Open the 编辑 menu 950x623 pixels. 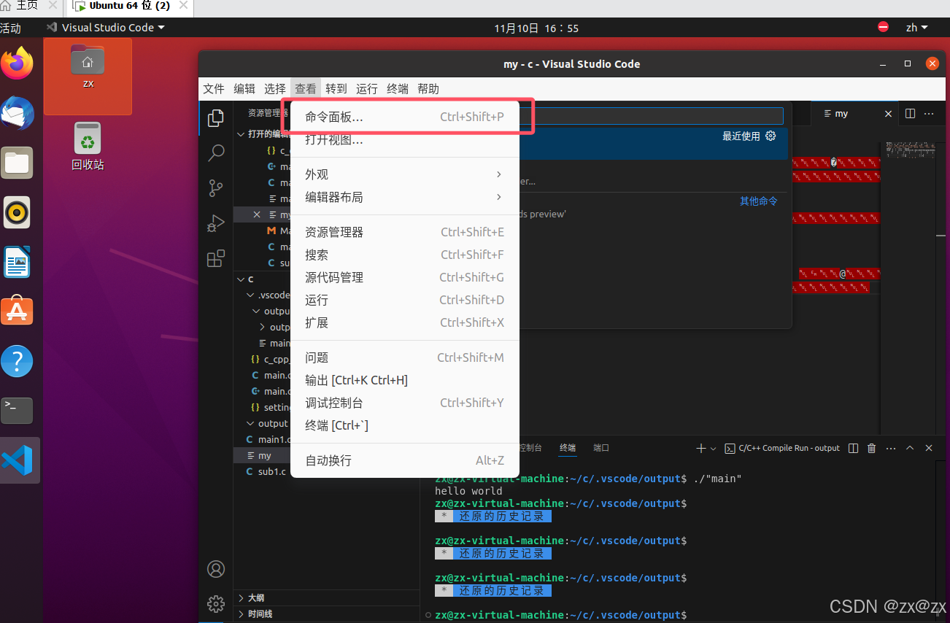tap(244, 89)
